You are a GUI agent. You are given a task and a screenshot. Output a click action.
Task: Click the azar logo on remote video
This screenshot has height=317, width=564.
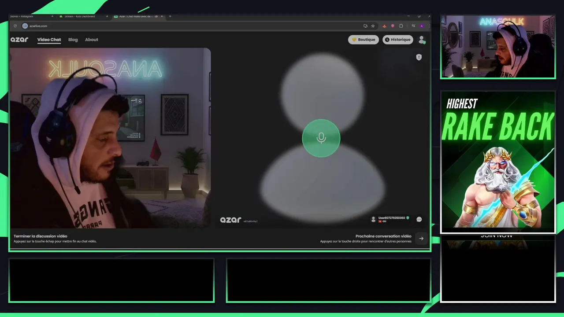click(230, 220)
